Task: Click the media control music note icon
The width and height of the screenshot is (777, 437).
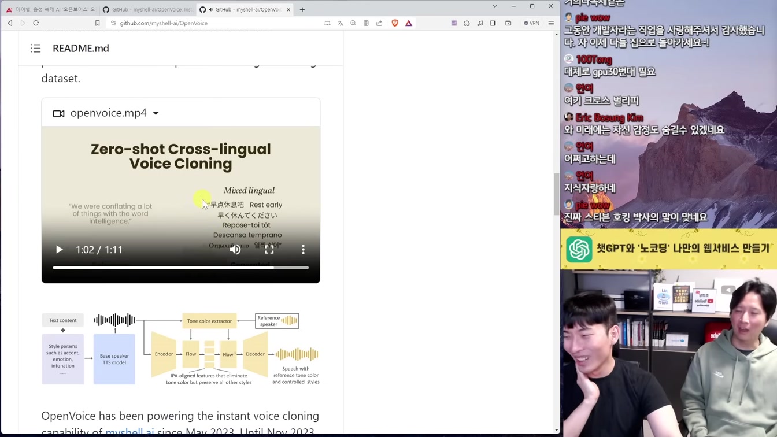Action: [x=480, y=23]
